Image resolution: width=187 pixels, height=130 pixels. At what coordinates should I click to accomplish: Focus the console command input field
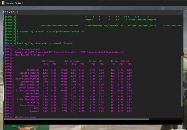[x=93, y=122]
